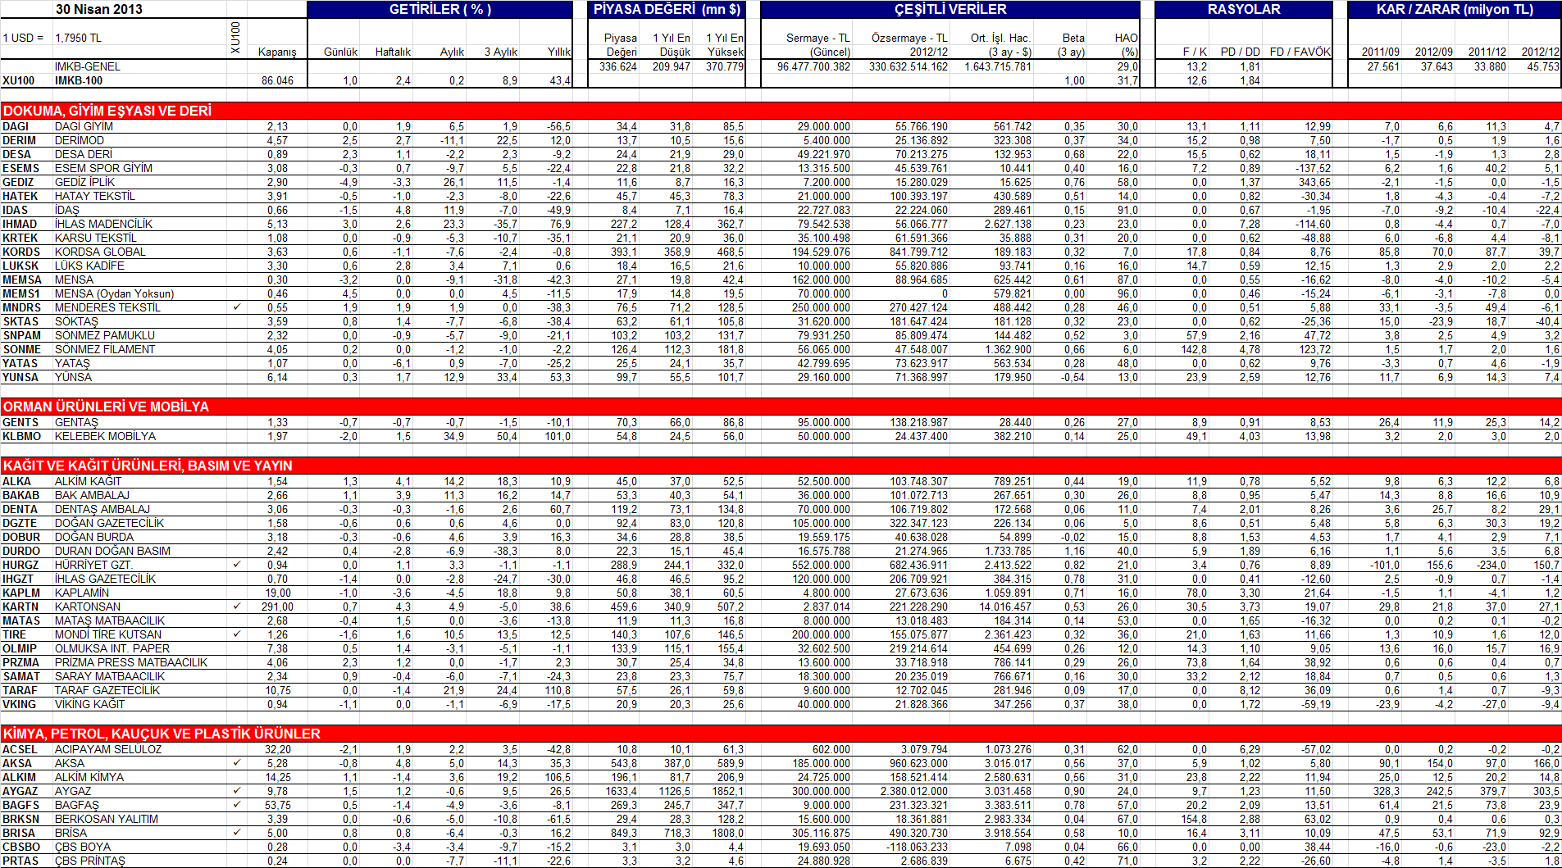Click the 3 Aylık returns column header

point(501,52)
